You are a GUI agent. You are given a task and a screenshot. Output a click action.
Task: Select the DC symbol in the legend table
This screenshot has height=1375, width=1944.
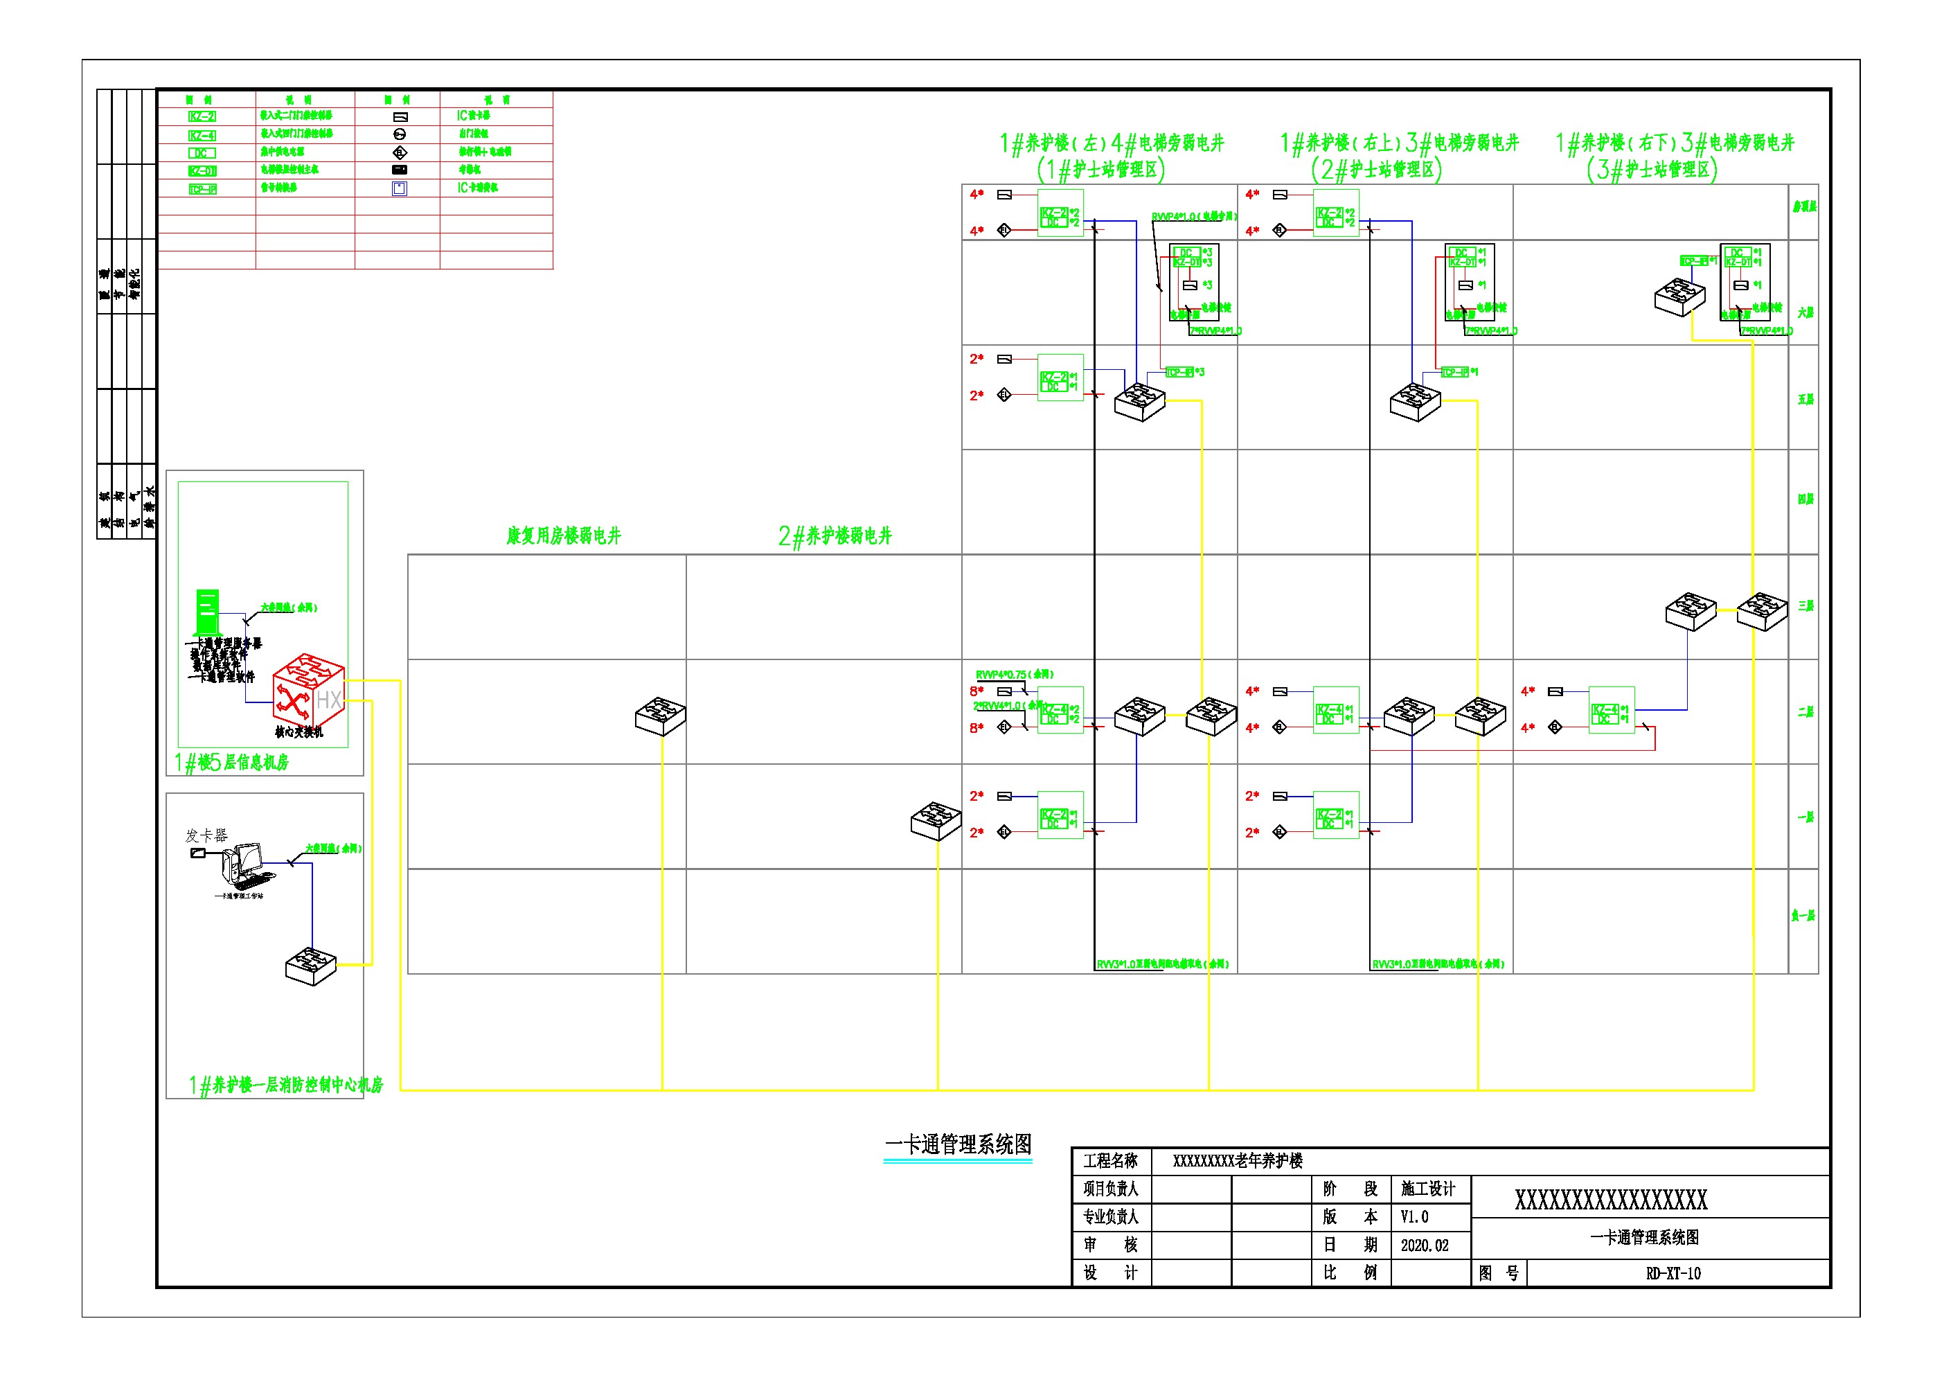click(202, 153)
